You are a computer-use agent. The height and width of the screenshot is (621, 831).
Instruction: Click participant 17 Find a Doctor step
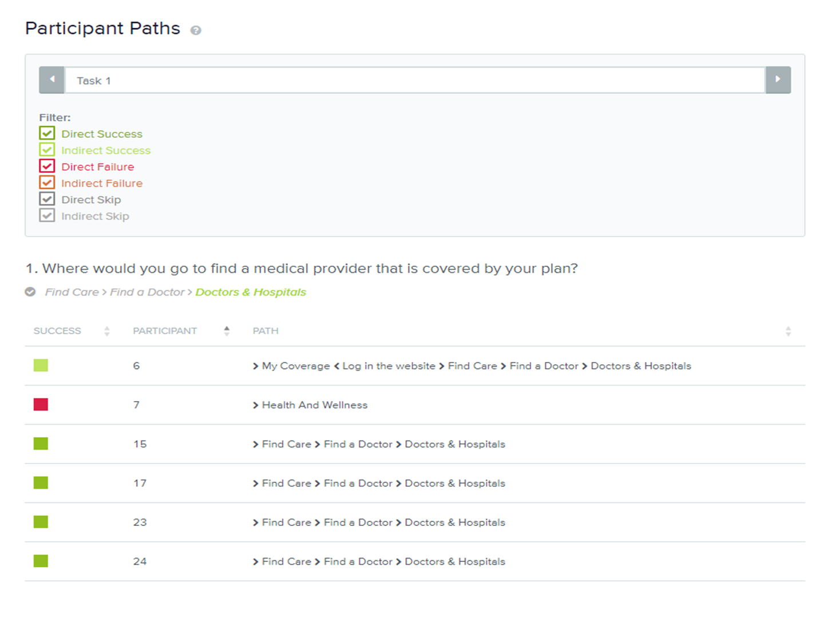pos(358,483)
